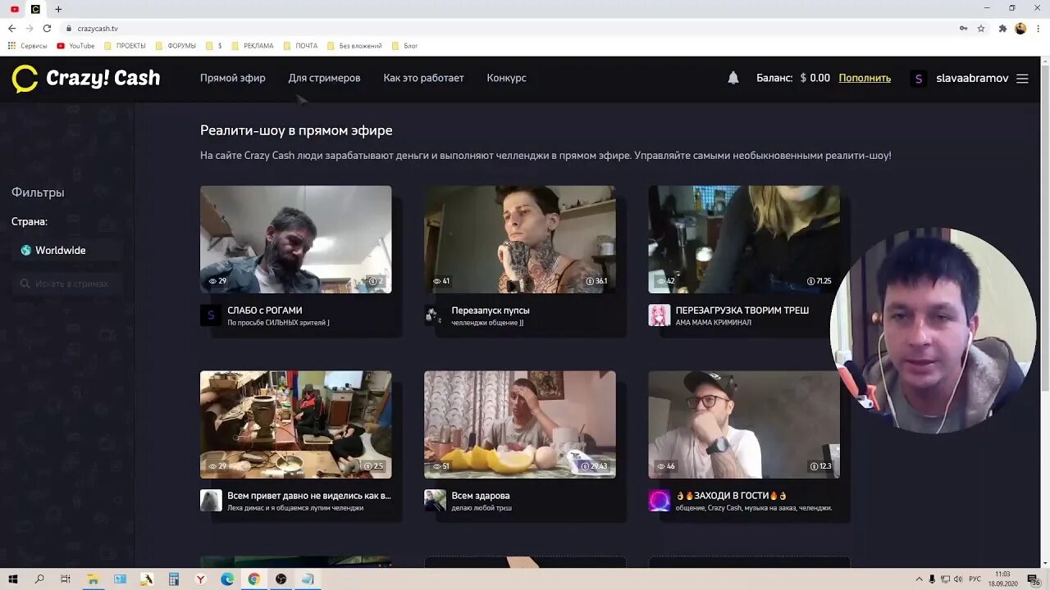Open the ПЕРЕЗАГРУЗКА ТВОРИМ ТРЕШ stream thumbnail
1050x590 pixels.
pos(743,239)
